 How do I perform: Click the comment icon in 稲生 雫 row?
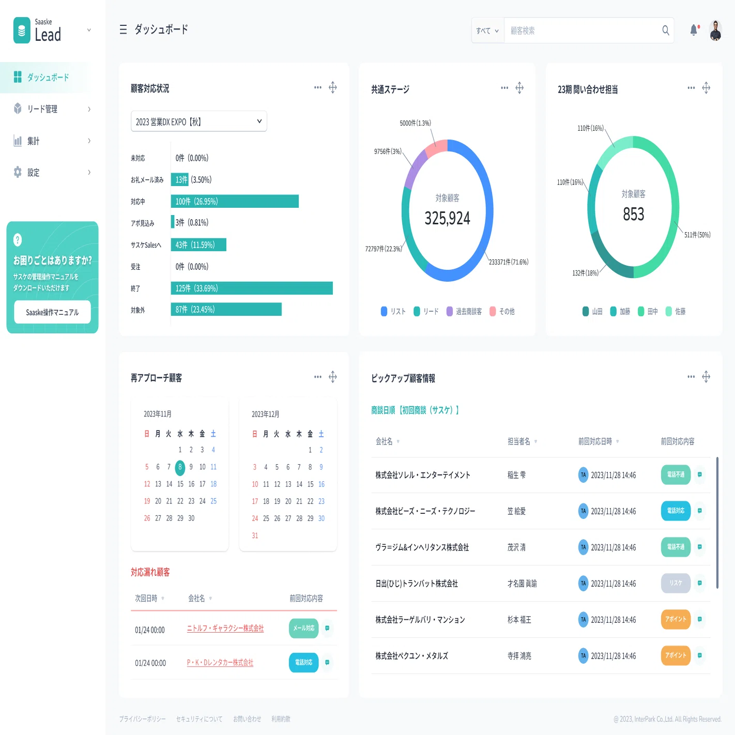[x=700, y=474]
